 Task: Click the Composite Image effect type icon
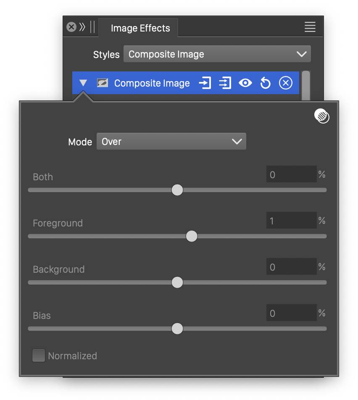tap(102, 83)
